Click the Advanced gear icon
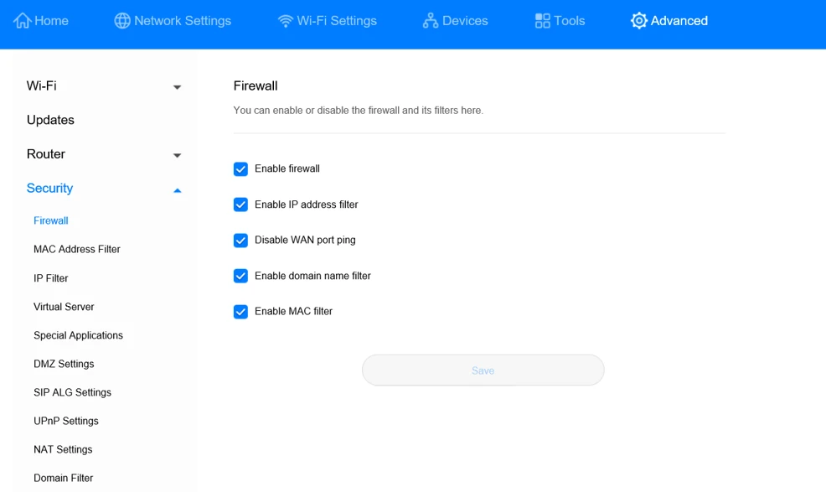This screenshot has height=492, width=826. click(638, 20)
